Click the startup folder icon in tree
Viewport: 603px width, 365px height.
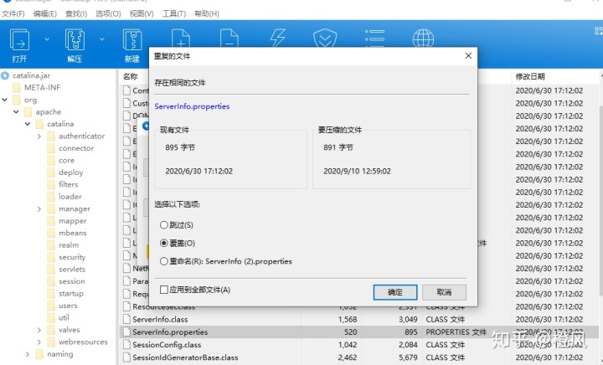(x=51, y=294)
